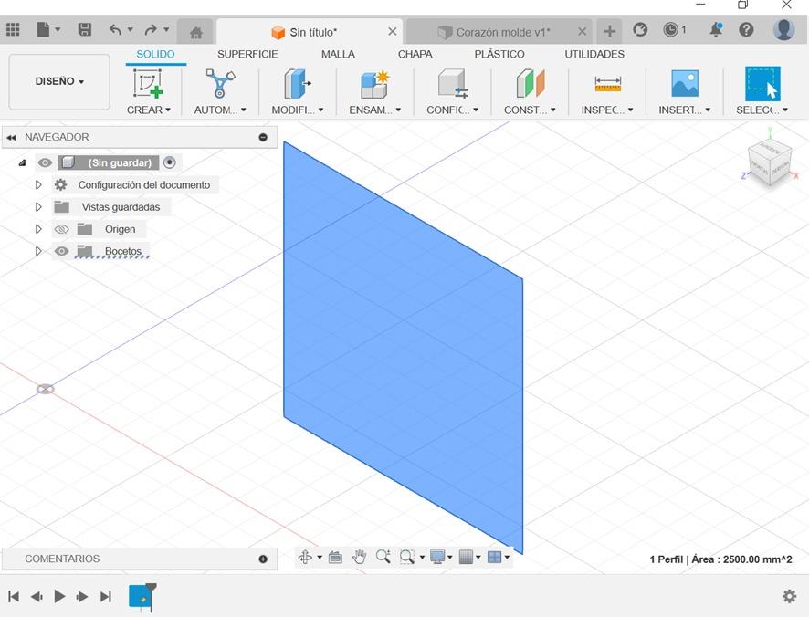The width and height of the screenshot is (809, 617).
Task: Toggle the active component radio button
Action: tap(170, 162)
